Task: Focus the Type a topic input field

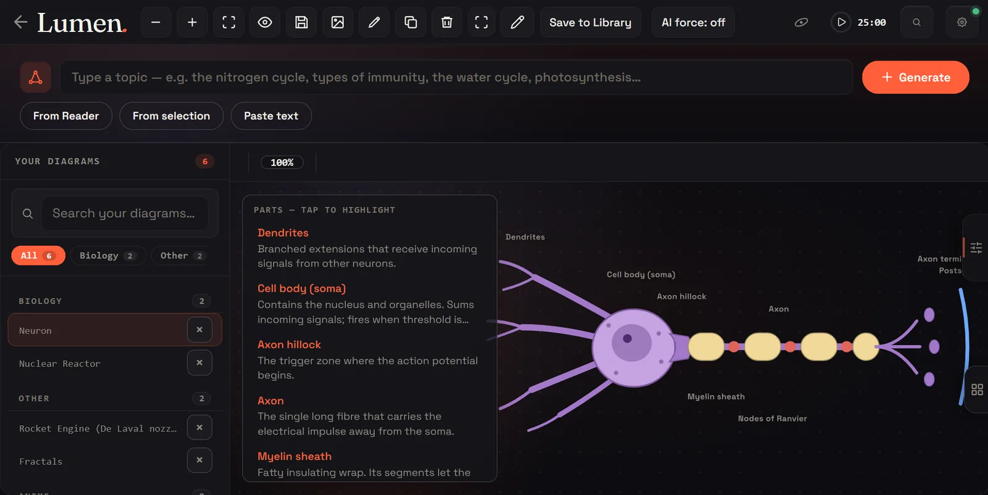Action: pyautogui.click(x=456, y=77)
